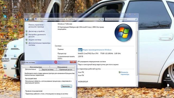Open Защита системы link in sidebar

[35, 40]
